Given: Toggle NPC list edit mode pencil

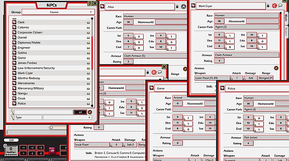Looking at the screenshot, I should pyautogui.click(x=90, y=112).
